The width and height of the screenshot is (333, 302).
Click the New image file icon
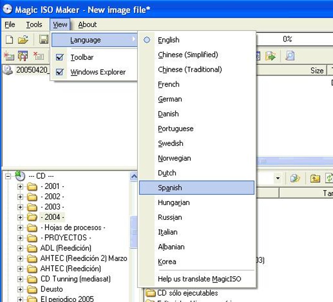click(9, 39)
